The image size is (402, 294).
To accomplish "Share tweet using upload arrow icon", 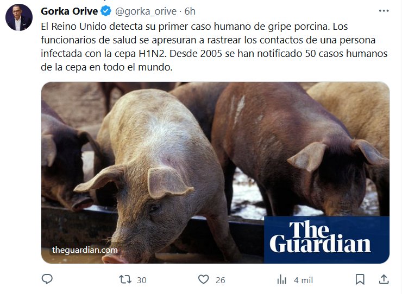I will [384, 279].
